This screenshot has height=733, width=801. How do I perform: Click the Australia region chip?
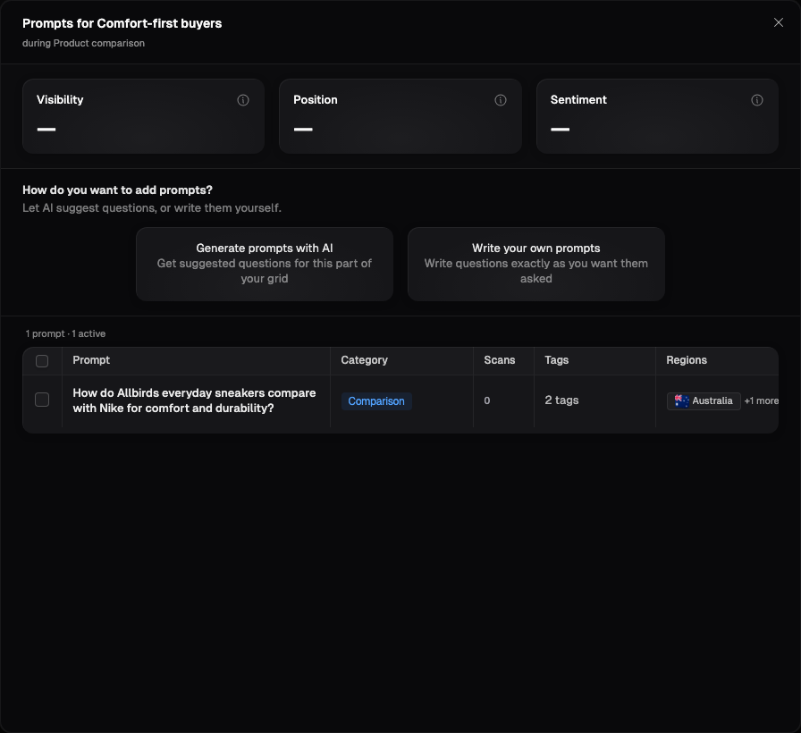(x=704, y=401)
